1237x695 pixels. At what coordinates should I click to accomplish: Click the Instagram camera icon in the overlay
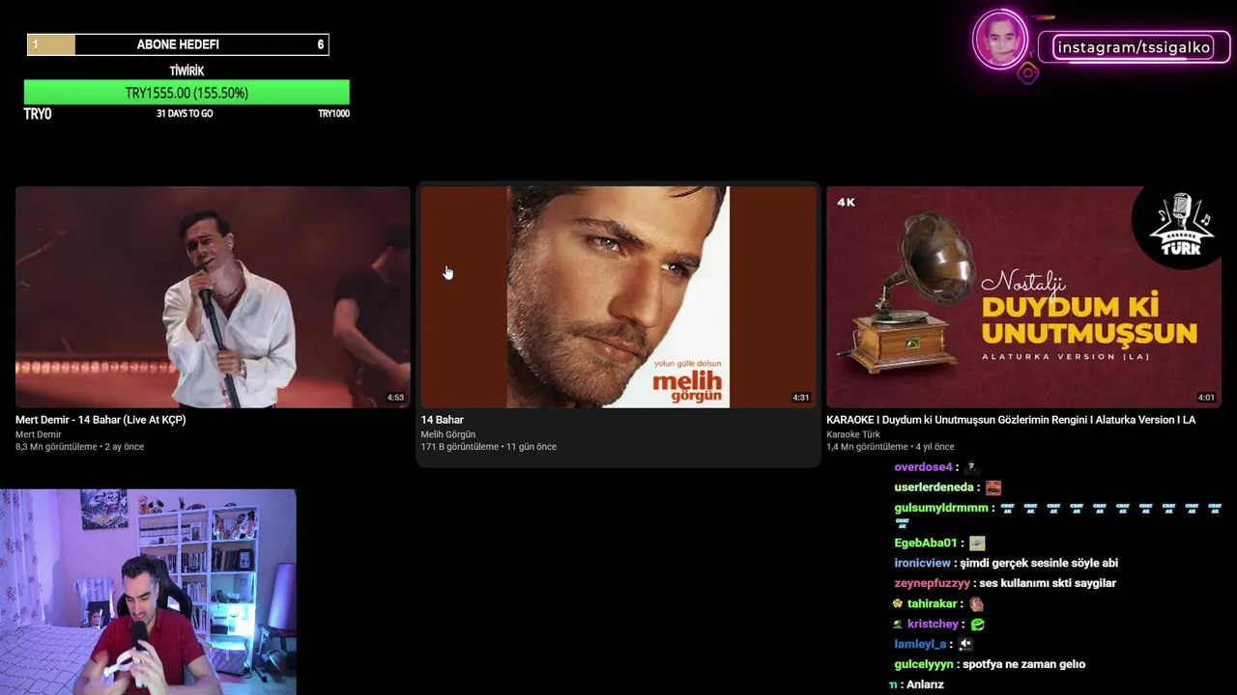pos(1028,72)
